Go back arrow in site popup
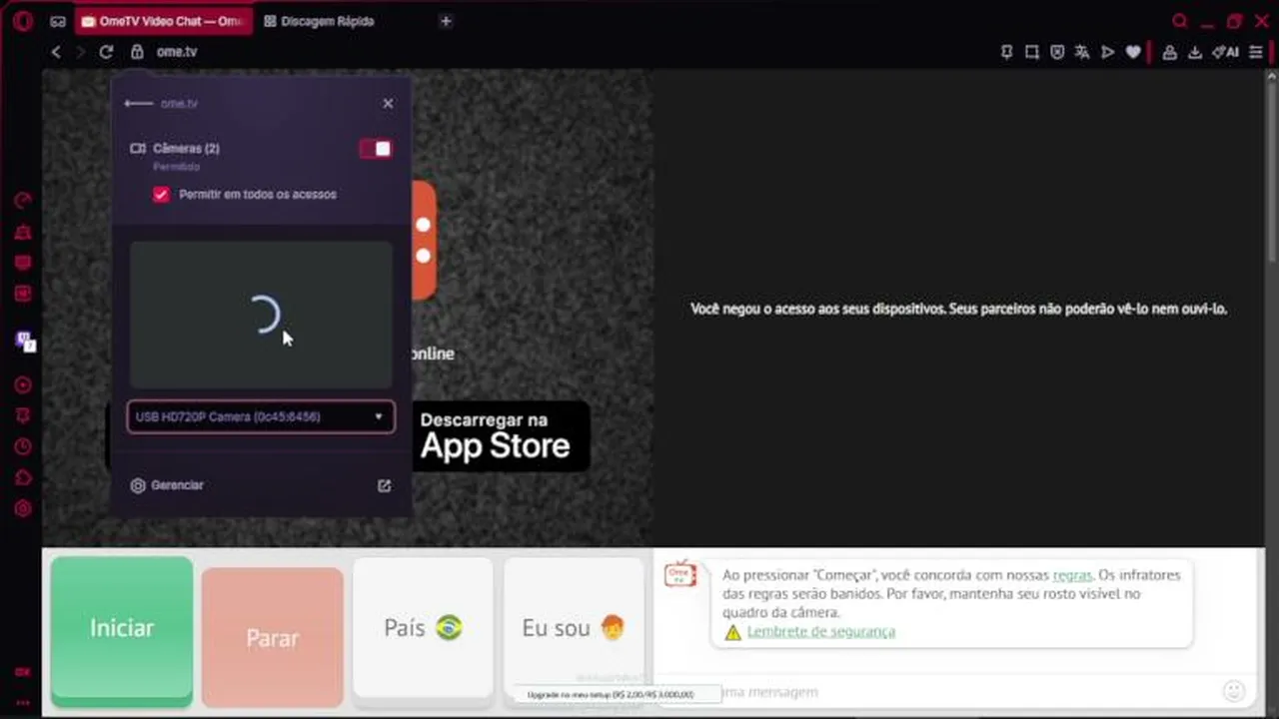The width and height of the screenshot is (1279, 719). pyautogui.click(x=138, y=103)
